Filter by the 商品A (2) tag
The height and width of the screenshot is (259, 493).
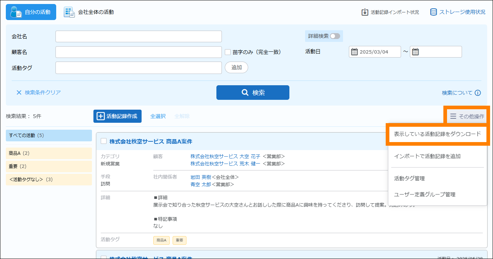49,153
